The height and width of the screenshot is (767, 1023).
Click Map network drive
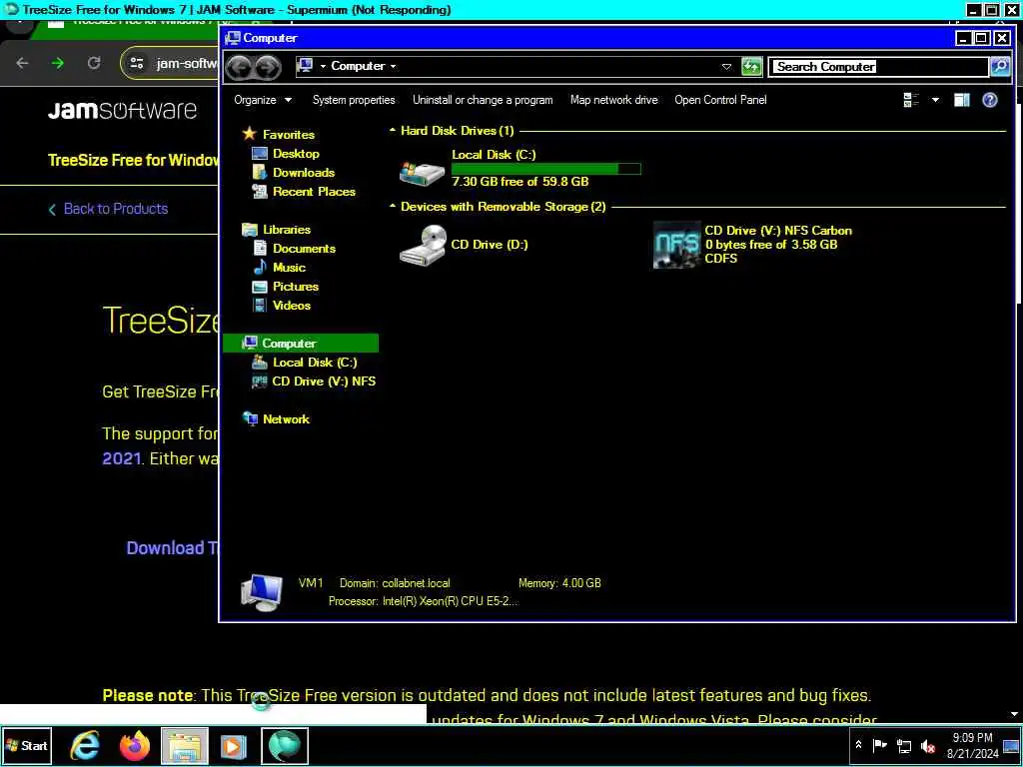(x=614, y=100)
